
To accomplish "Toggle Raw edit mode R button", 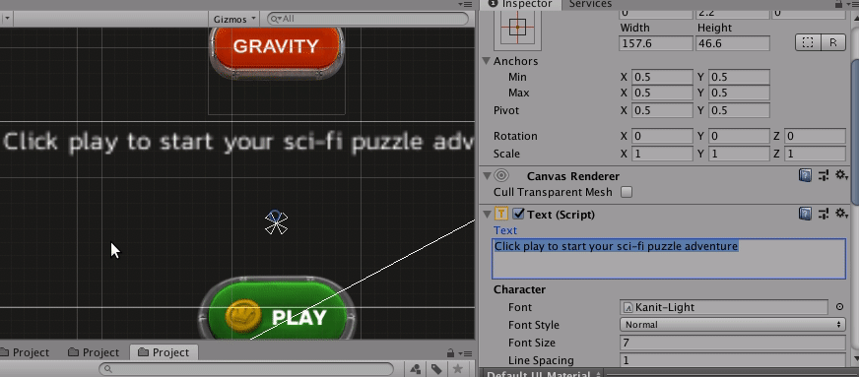I will pyautogui.click(x=832, y=42).
